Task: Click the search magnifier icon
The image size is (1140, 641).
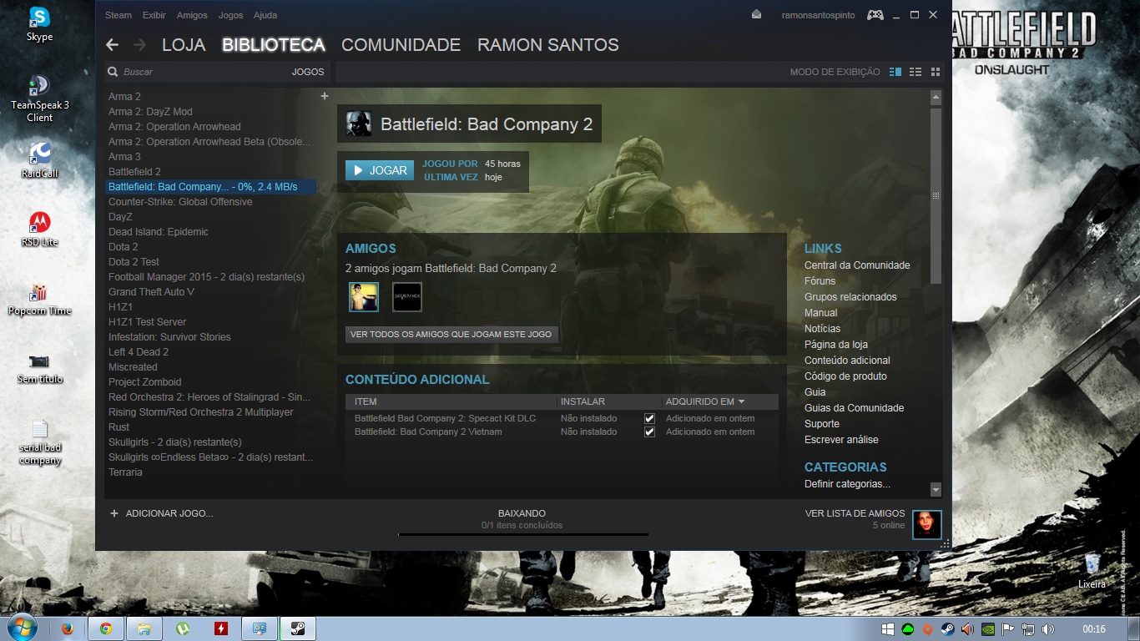Action: pyautogui.click(x=113, y=72)
